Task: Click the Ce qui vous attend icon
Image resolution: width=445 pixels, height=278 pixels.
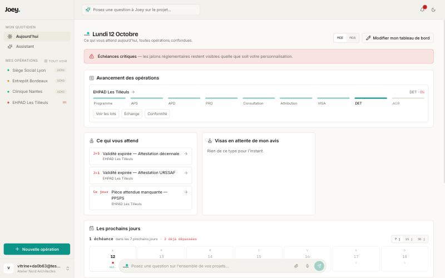Action: click(92, 141)
